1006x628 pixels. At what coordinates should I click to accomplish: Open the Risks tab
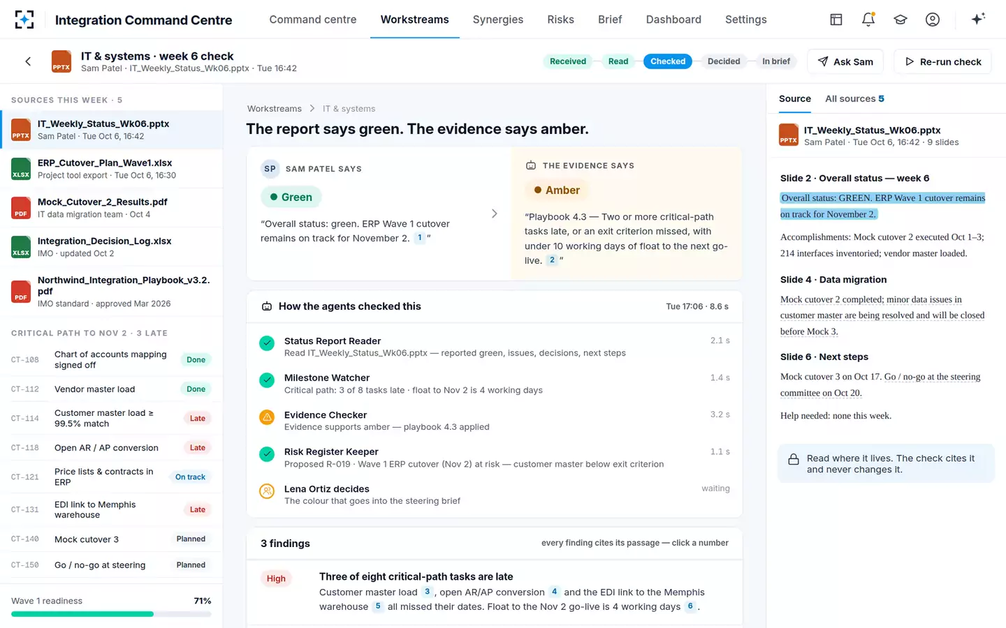(560, 20)
